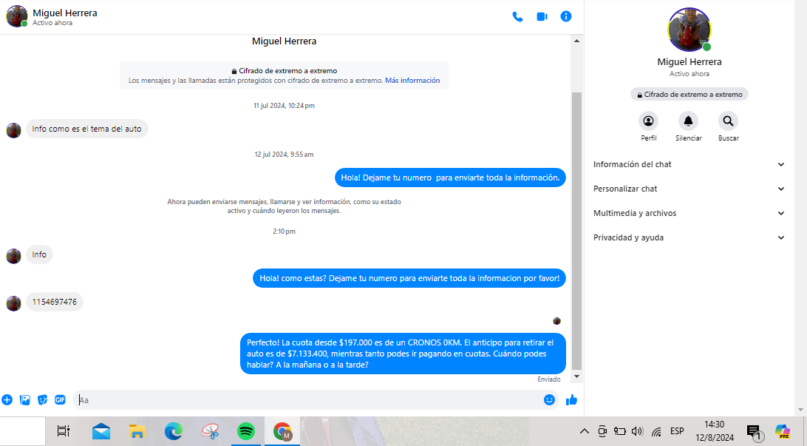Open the plus menu for more actions
The width and height of the screenshot is (807, 446).
pyautogui.click(x=7, y=400)
